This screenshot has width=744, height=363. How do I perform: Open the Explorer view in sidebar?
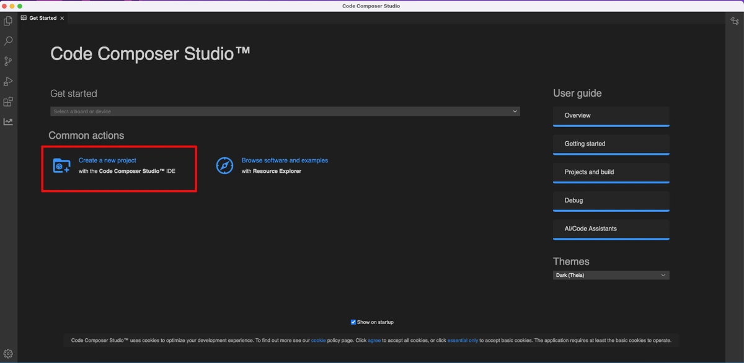click(8, 21)
